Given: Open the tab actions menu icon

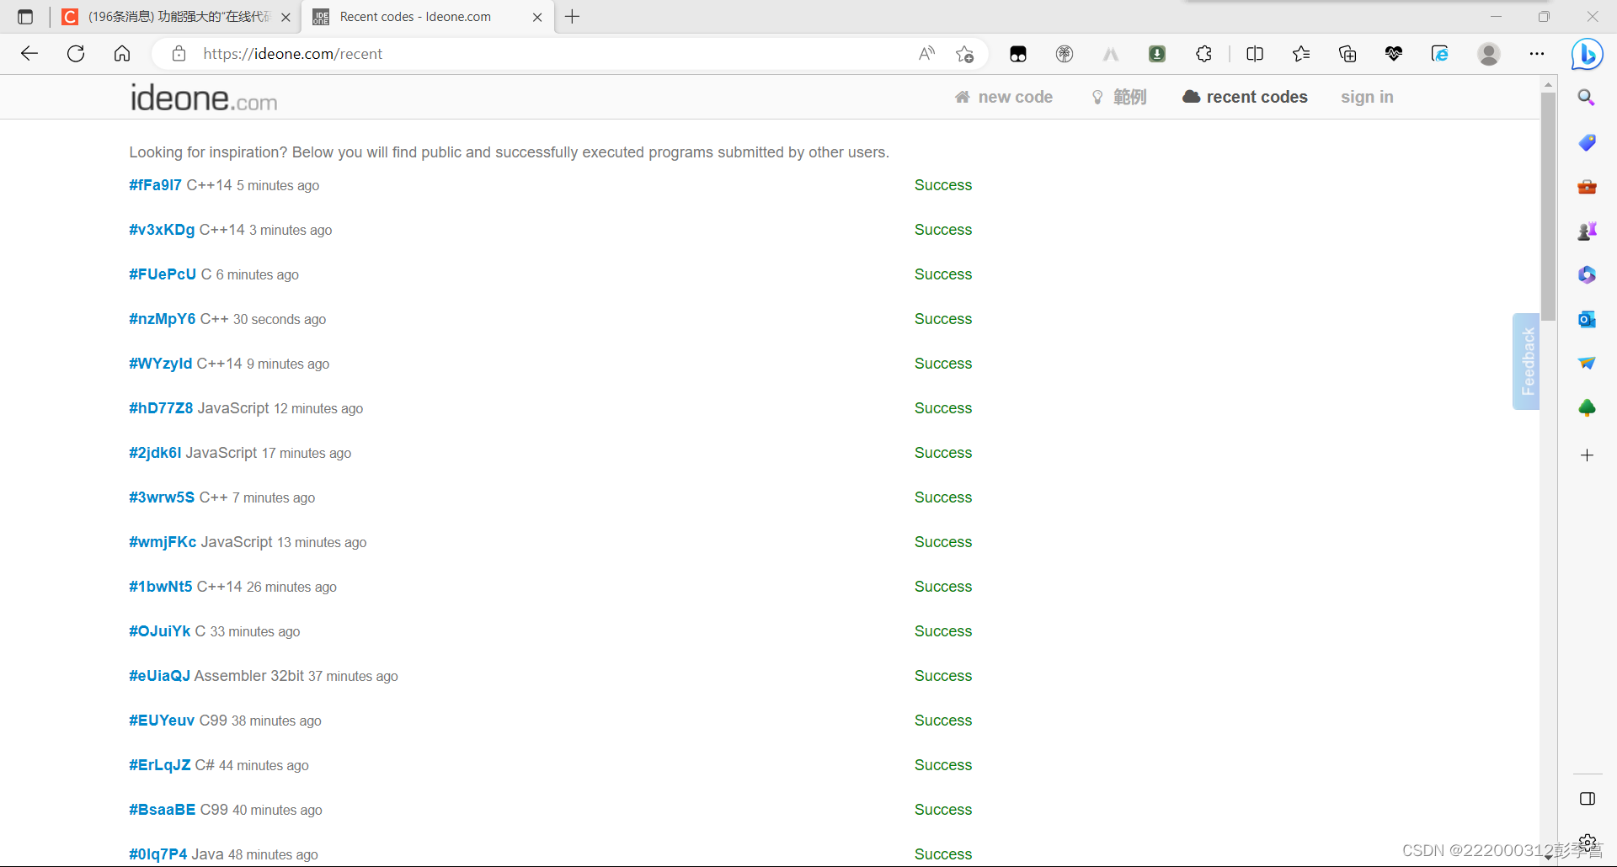Looking at the screenshot, I should tap(25, 17).
